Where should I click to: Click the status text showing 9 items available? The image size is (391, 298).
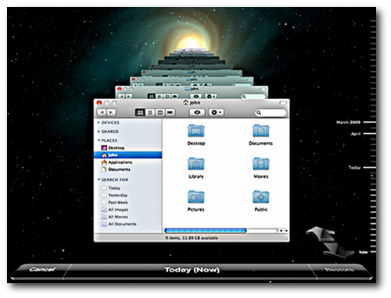pyautogui.click(x=192, y=238)
